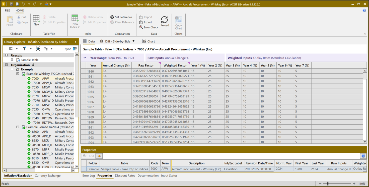Select -7070 MIPW_D tree item
This screenshot has width=369, height=187.
[x=50, y=100]
